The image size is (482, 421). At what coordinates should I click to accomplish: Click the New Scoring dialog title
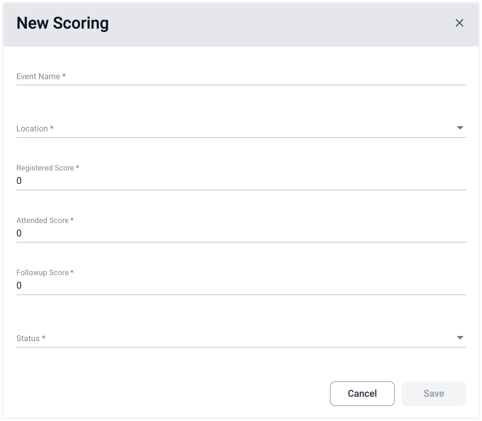[63, 23]
